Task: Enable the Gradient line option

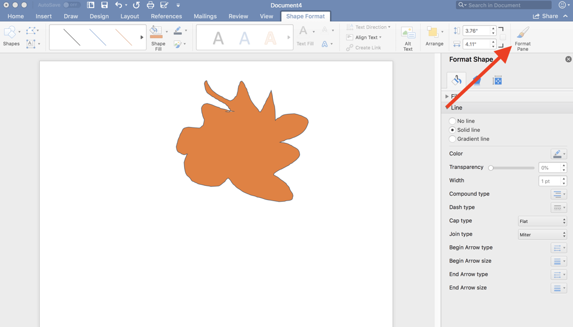Action: (453, 138)
